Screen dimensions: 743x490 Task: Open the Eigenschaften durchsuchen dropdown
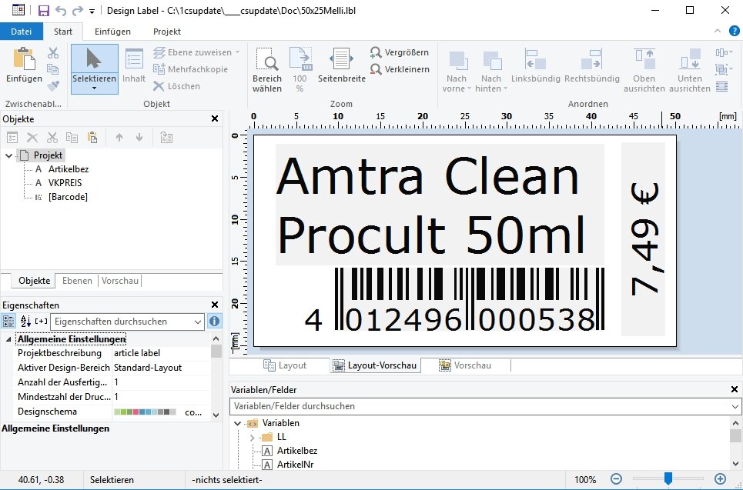[199, 322]
